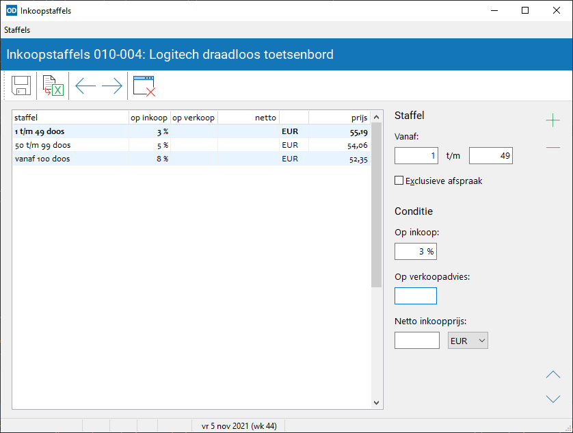Click the t/m end quantity field showing 49
The image size is (573, 433).
pos(491,156)
